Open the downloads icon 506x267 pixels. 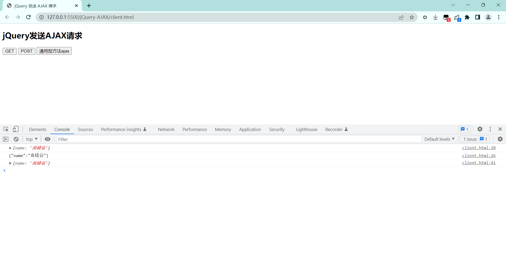435,17
